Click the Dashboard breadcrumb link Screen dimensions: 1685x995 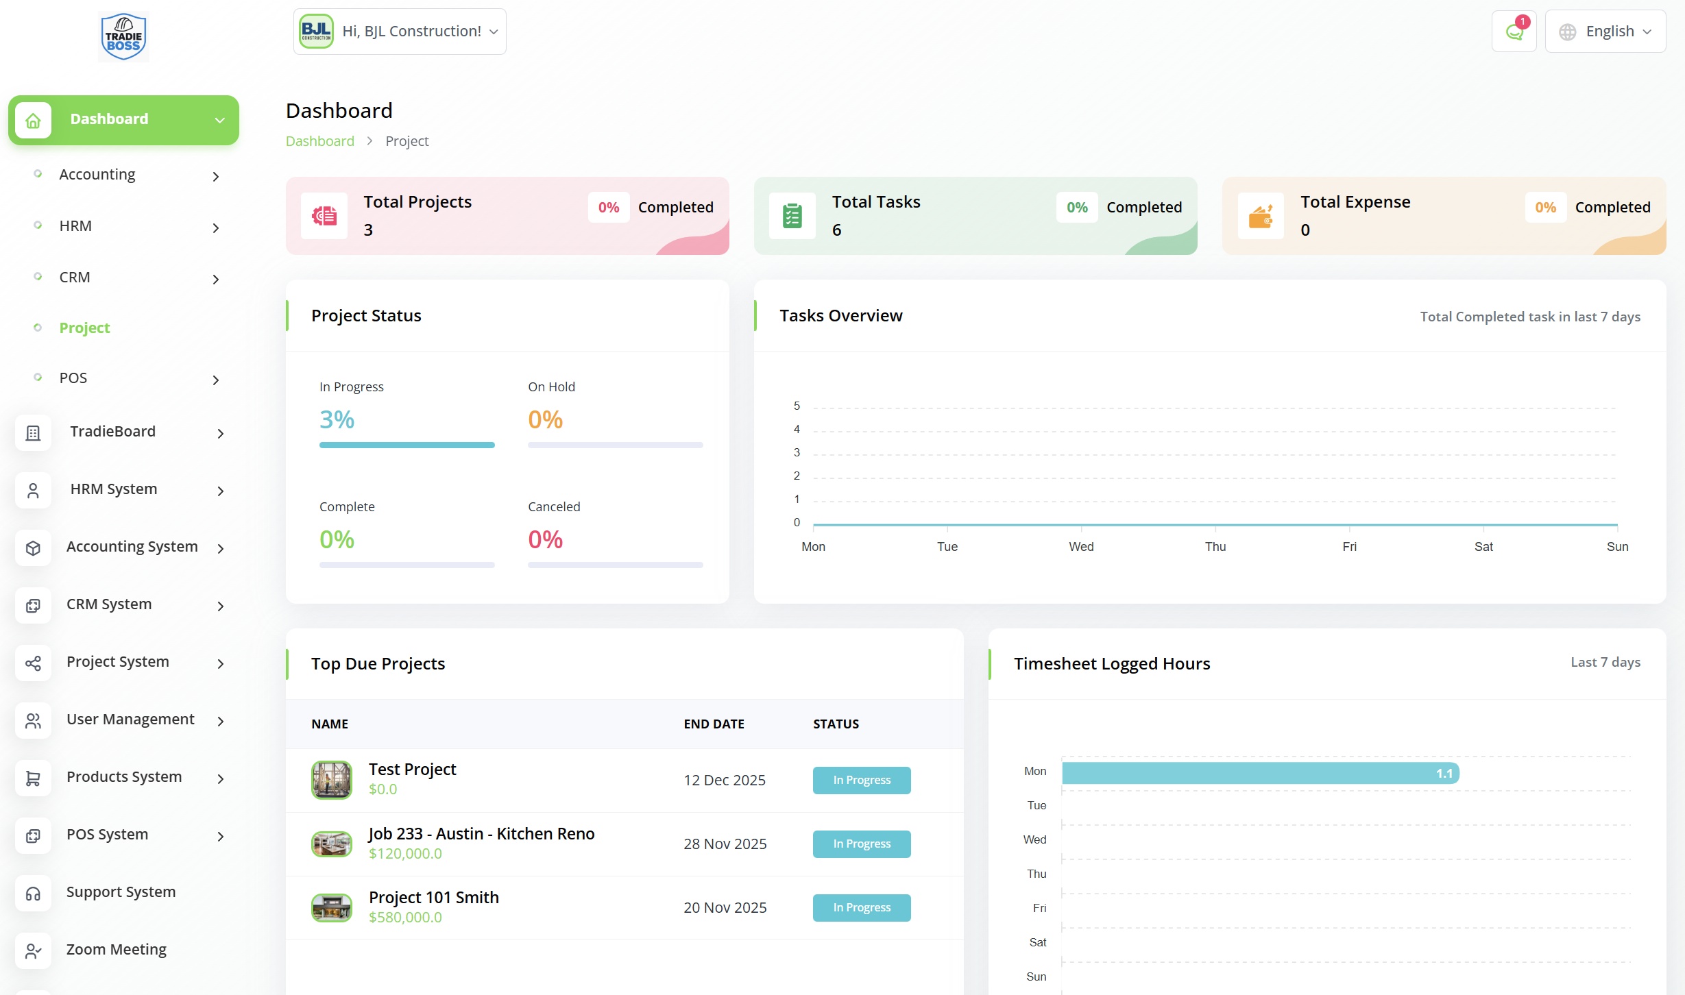(319, 141)
